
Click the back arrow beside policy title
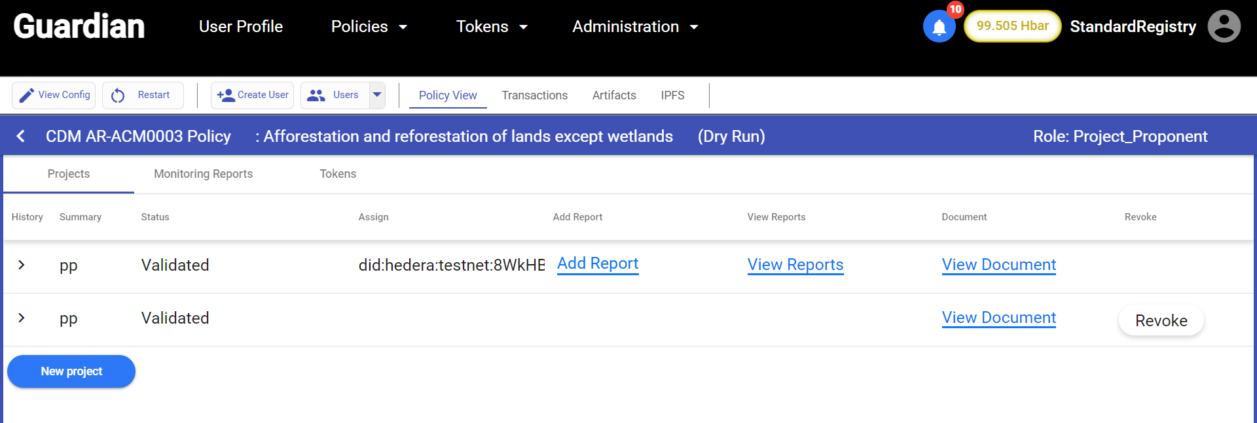pyautogui.click(x=21, y=136)
